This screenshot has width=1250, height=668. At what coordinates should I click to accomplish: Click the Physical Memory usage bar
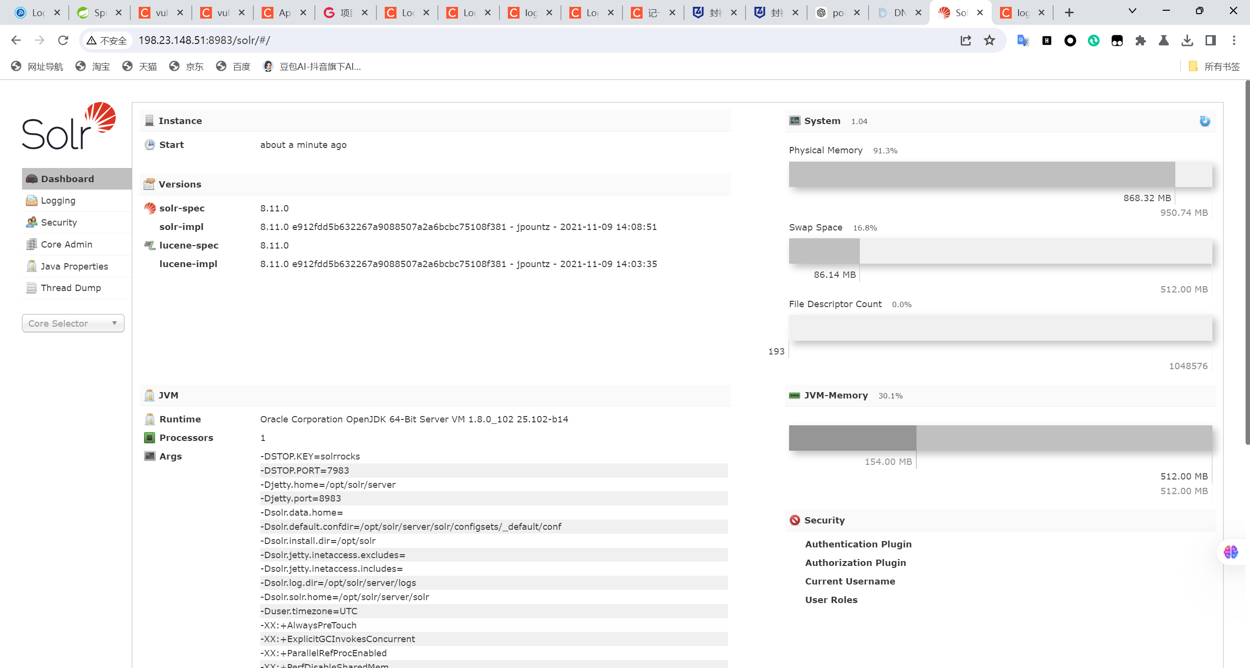[x=1000, y=174]
